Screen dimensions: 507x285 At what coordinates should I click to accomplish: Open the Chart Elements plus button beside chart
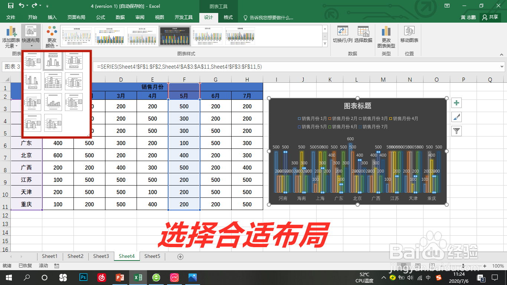(x=457, y=103)
